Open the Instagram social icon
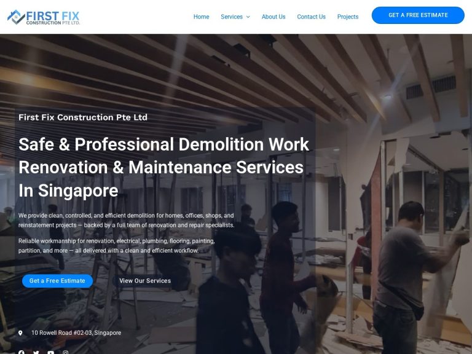This screenshot has width=472, height=354. 66,352
